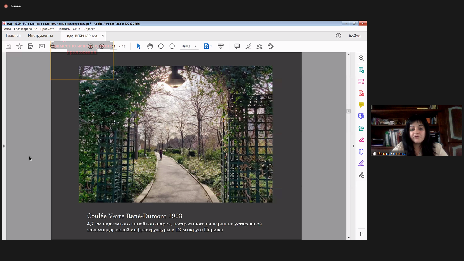Screen dimensions: 464x261
Task: Open the Просмотр menu
Action: pyautogui.click(x=47, y=29)
